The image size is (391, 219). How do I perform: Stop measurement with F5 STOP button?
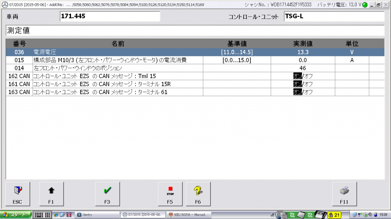[x=170, y=193]
